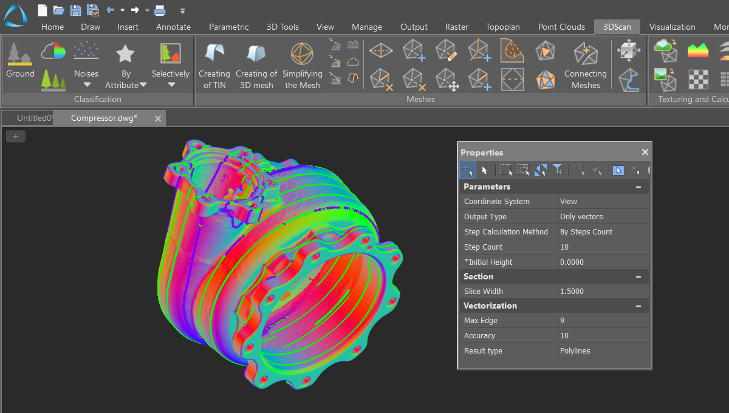This screenshot has height=413, width=729.
Task: Click the filter icon in Properties toolbar
Action: 558,170
